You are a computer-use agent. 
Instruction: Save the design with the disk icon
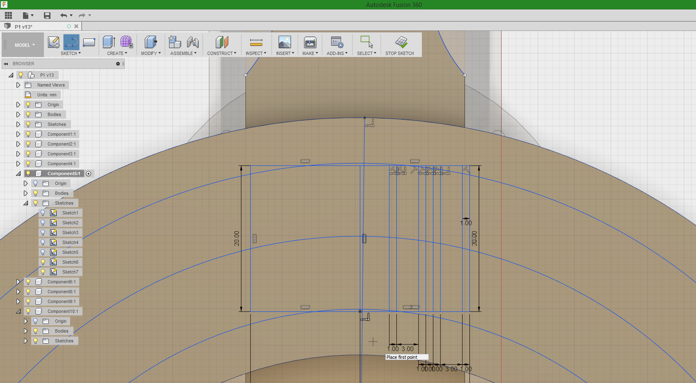click(47, 16)
